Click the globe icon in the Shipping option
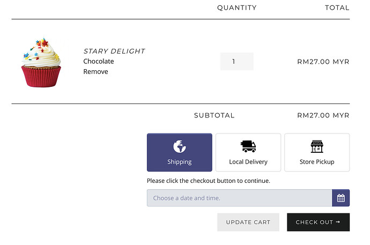The height and width of the screenshot is (245, 370). (x=179, y=146)
